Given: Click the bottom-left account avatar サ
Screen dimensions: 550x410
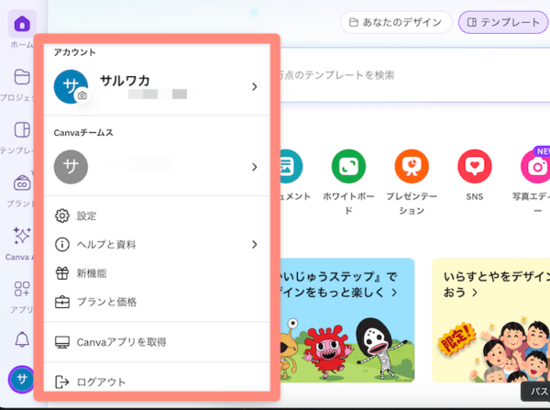Looking at the screenshot, I should point(21,379).
